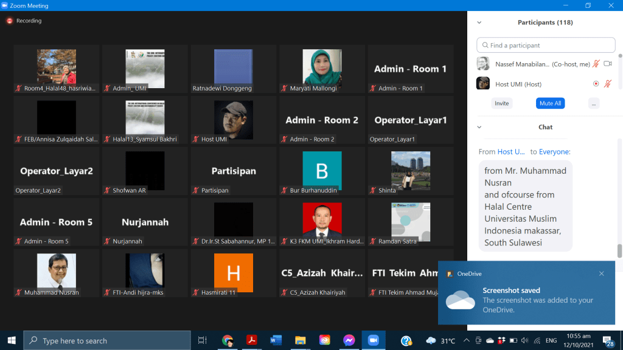
Task: Click the Invite button
Action: [502, 103]
